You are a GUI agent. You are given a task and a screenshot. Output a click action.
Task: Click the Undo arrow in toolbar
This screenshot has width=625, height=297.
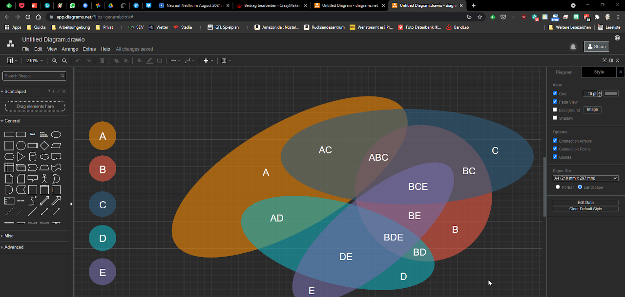coord(78,61)
